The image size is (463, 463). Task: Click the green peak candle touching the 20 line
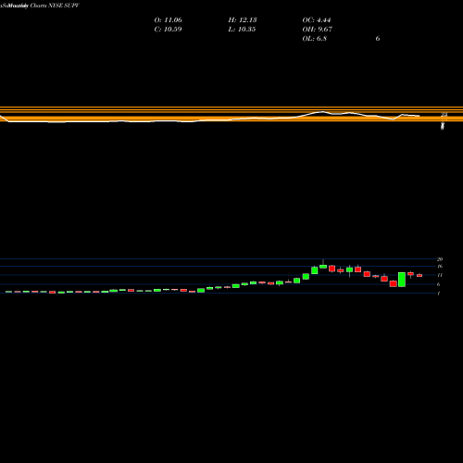coord(323,266)
